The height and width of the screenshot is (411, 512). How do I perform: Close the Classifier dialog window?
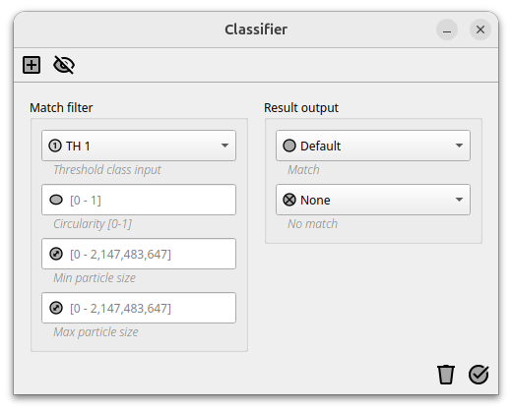click(x=480, y=29)
